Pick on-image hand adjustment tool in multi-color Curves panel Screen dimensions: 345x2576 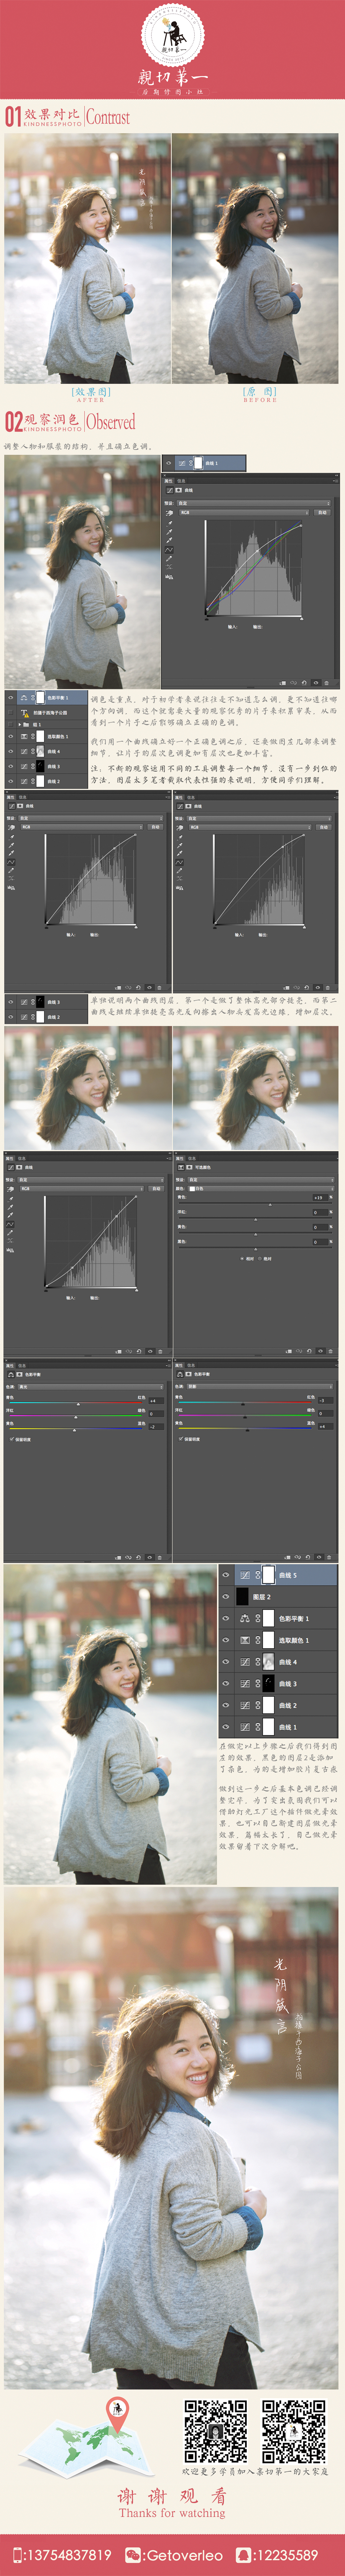169,513
